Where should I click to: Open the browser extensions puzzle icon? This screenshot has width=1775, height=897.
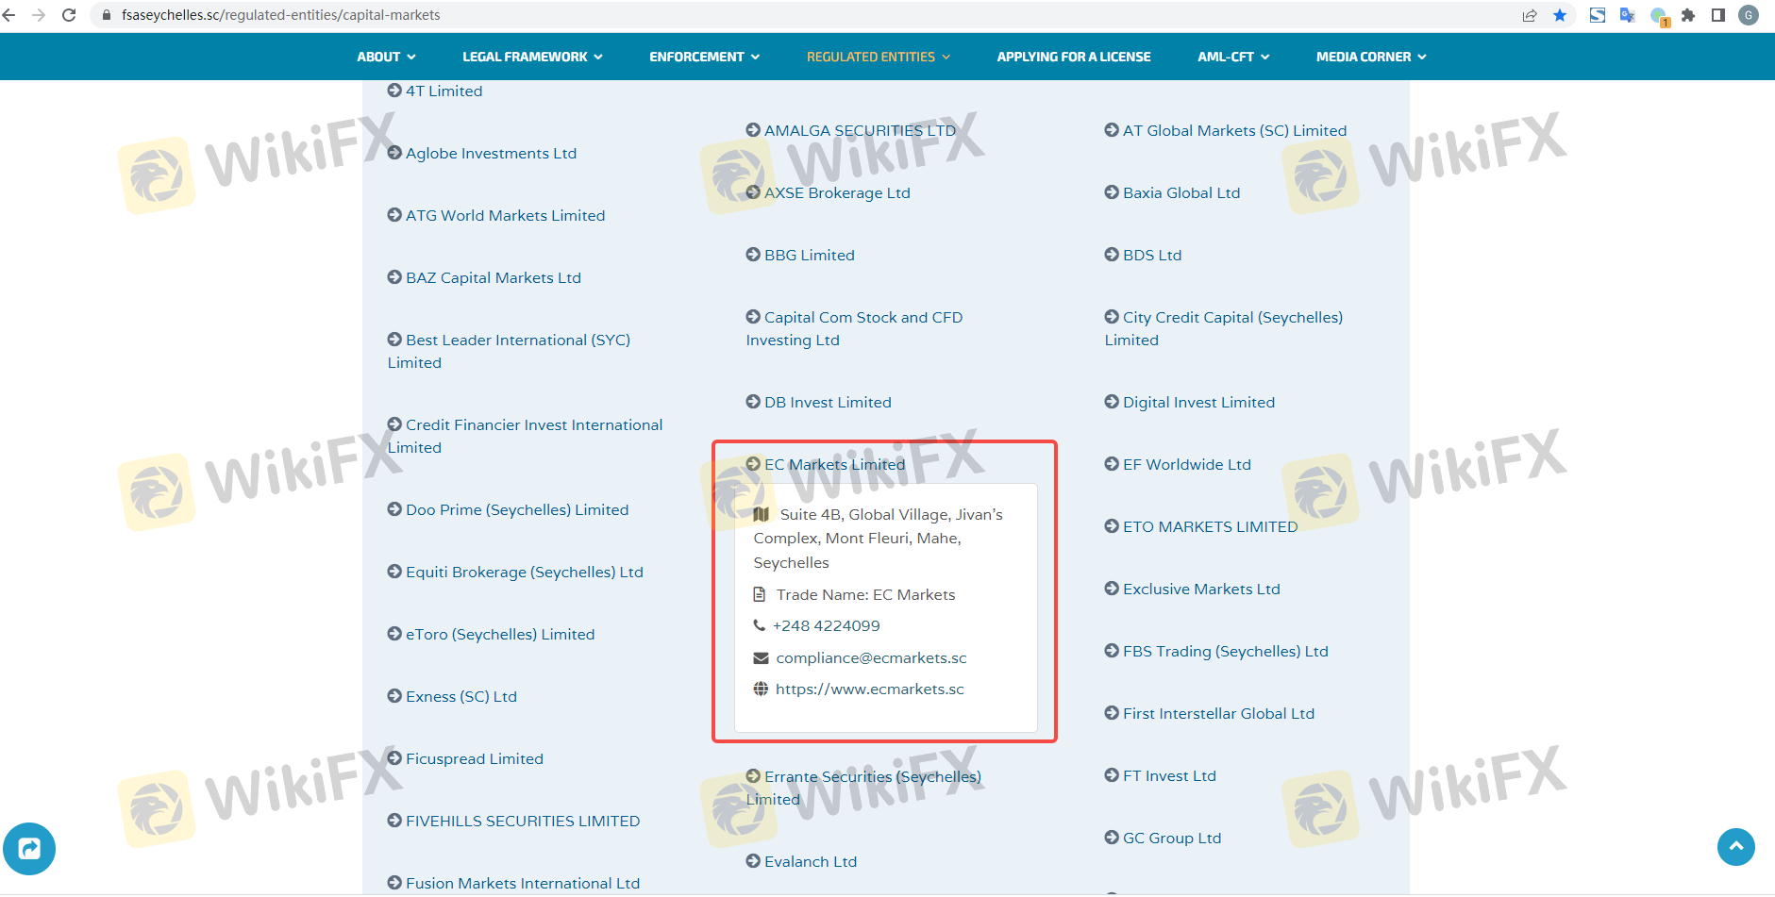tap(1688, 15)
